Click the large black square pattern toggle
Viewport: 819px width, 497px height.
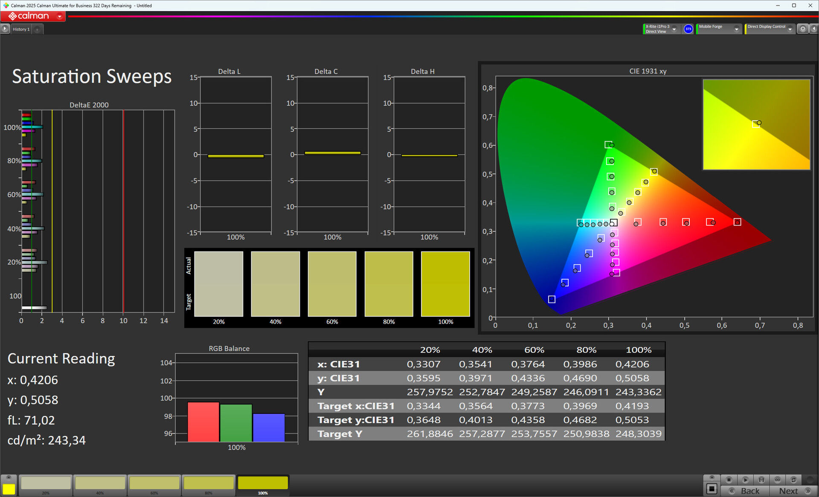coord(712,488)
